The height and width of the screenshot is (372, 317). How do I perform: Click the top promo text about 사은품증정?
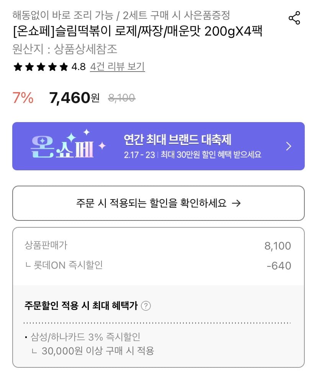click(x=121, y=16)
